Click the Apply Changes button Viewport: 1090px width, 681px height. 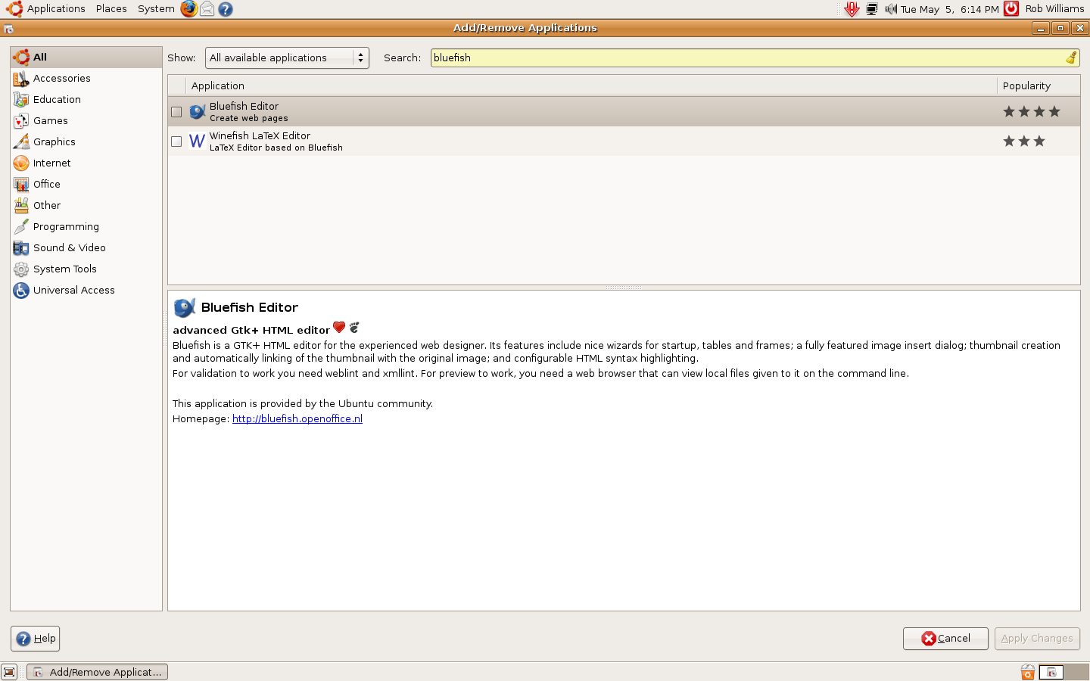click(1037, 639)
